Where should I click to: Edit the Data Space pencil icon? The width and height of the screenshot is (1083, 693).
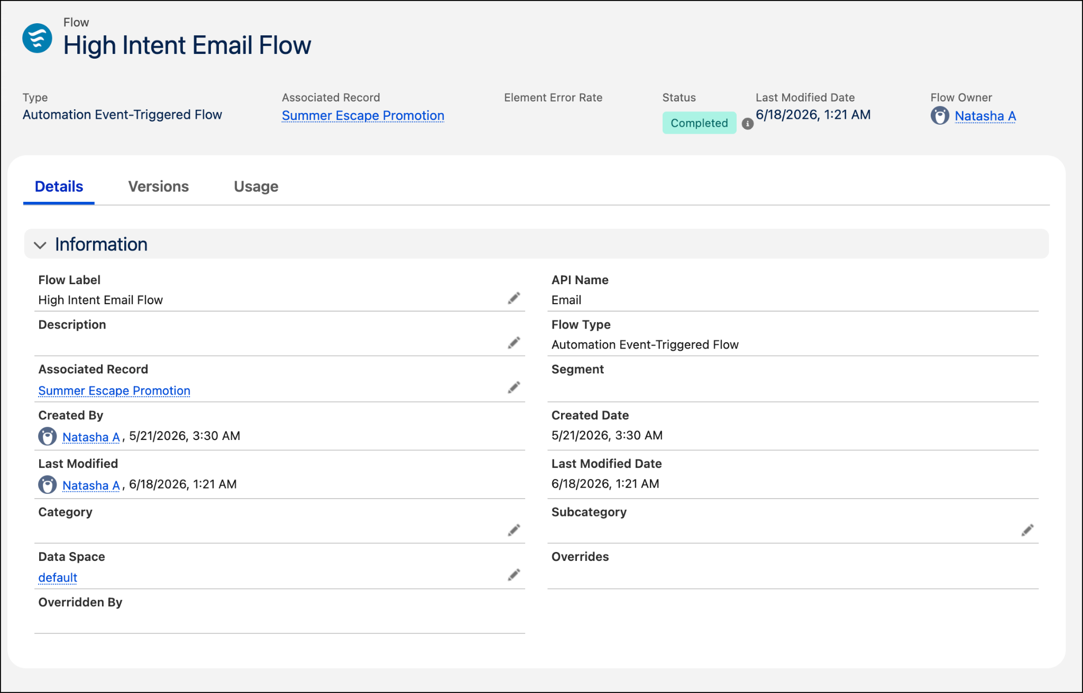click(x=514, y=575)
